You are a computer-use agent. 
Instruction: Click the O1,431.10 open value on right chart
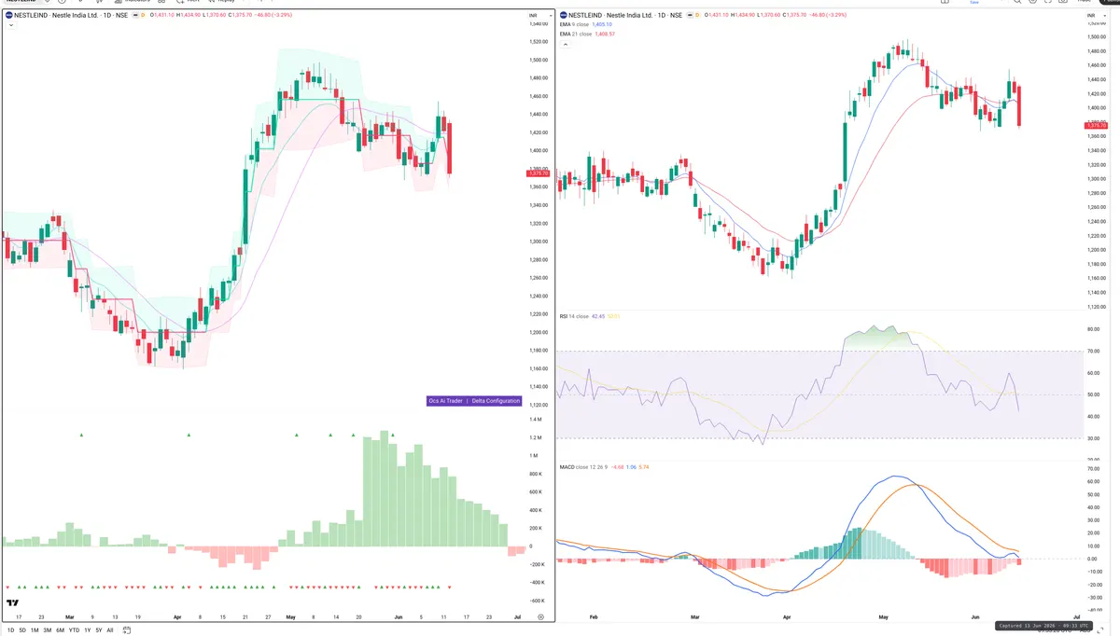[717, 16]
